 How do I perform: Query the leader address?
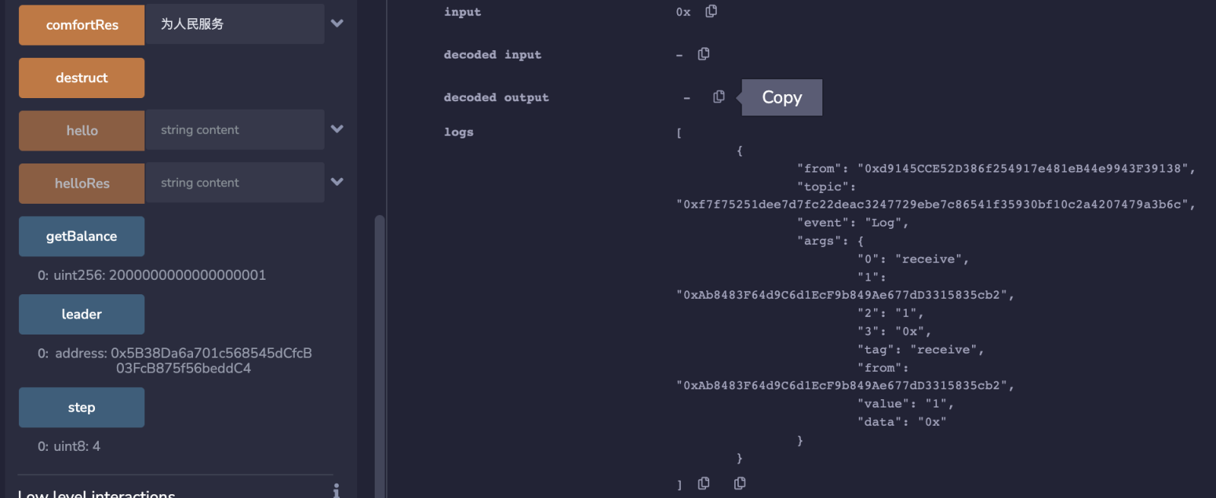tap(81, 314)
